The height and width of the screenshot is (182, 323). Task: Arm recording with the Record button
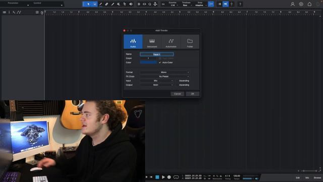[x=169, y=177]
